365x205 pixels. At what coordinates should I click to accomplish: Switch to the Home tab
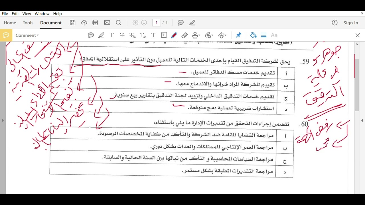click(x=10, y=23)
